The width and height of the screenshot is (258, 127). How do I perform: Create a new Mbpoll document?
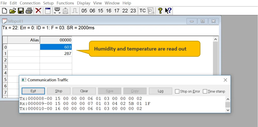pyautogui.click(x=4, y=11)
